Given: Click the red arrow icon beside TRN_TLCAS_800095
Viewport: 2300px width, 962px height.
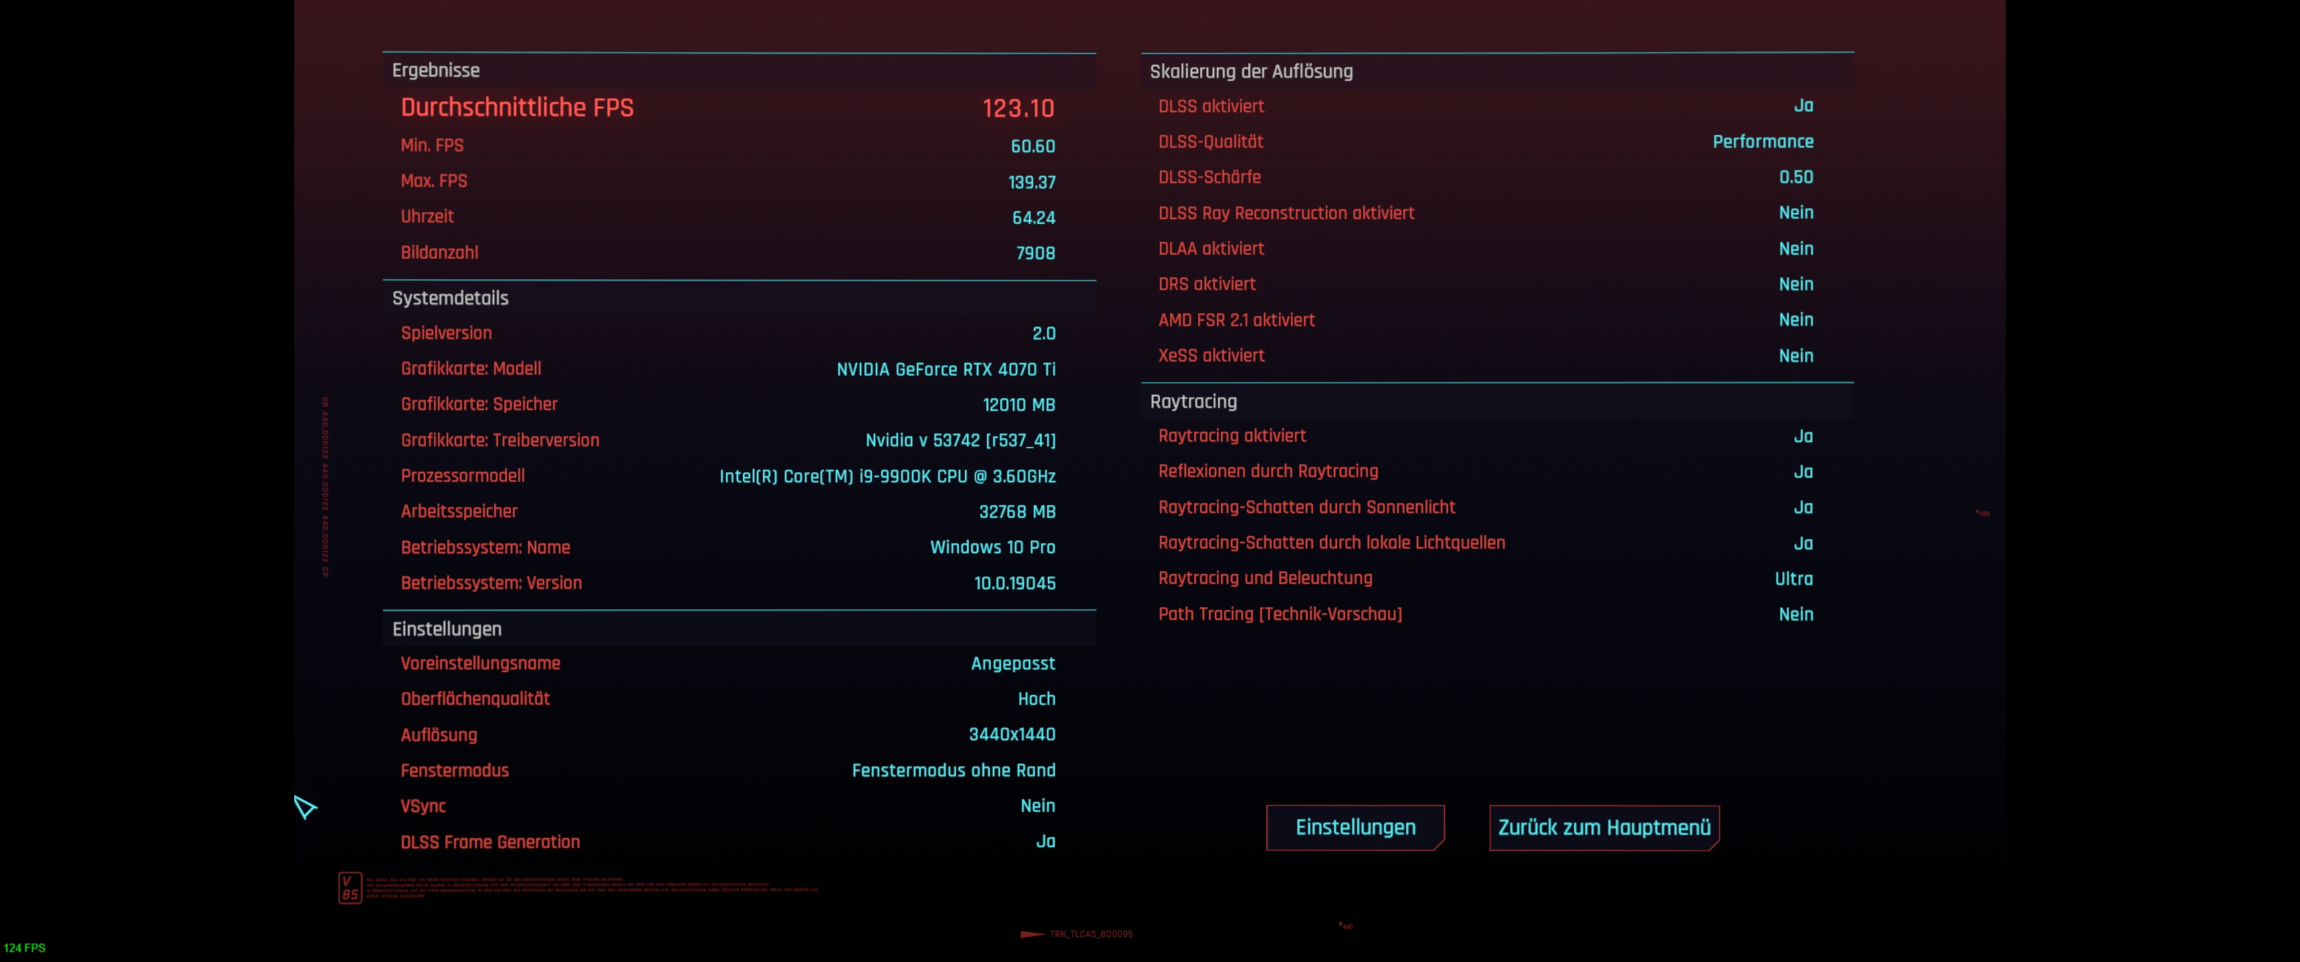Looking at the screenshot, I should click(x=1031, y=933).
